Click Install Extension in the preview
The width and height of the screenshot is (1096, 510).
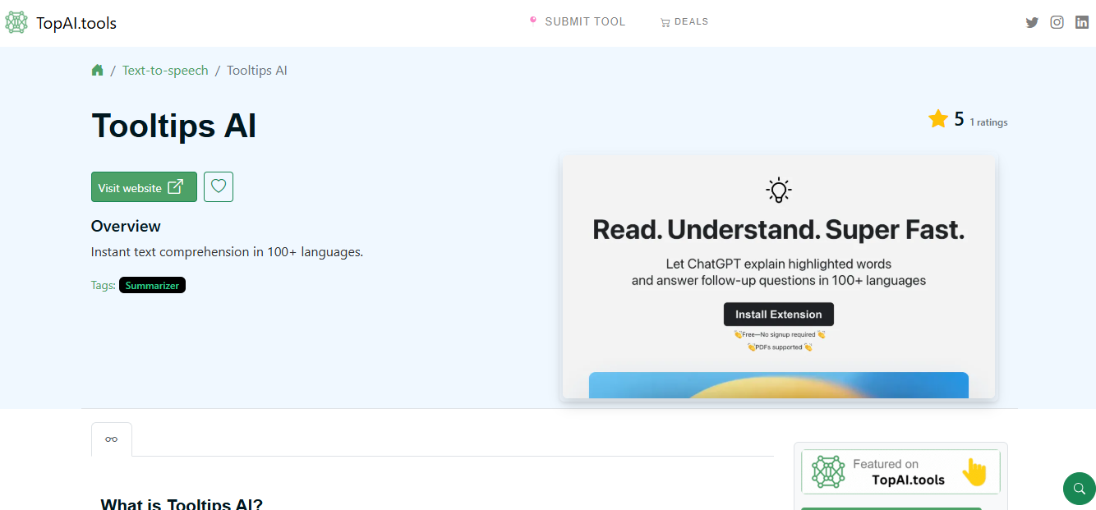(x=778, y=315)
